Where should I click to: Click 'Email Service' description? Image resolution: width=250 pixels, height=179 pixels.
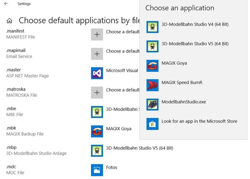tap(19, 56)
